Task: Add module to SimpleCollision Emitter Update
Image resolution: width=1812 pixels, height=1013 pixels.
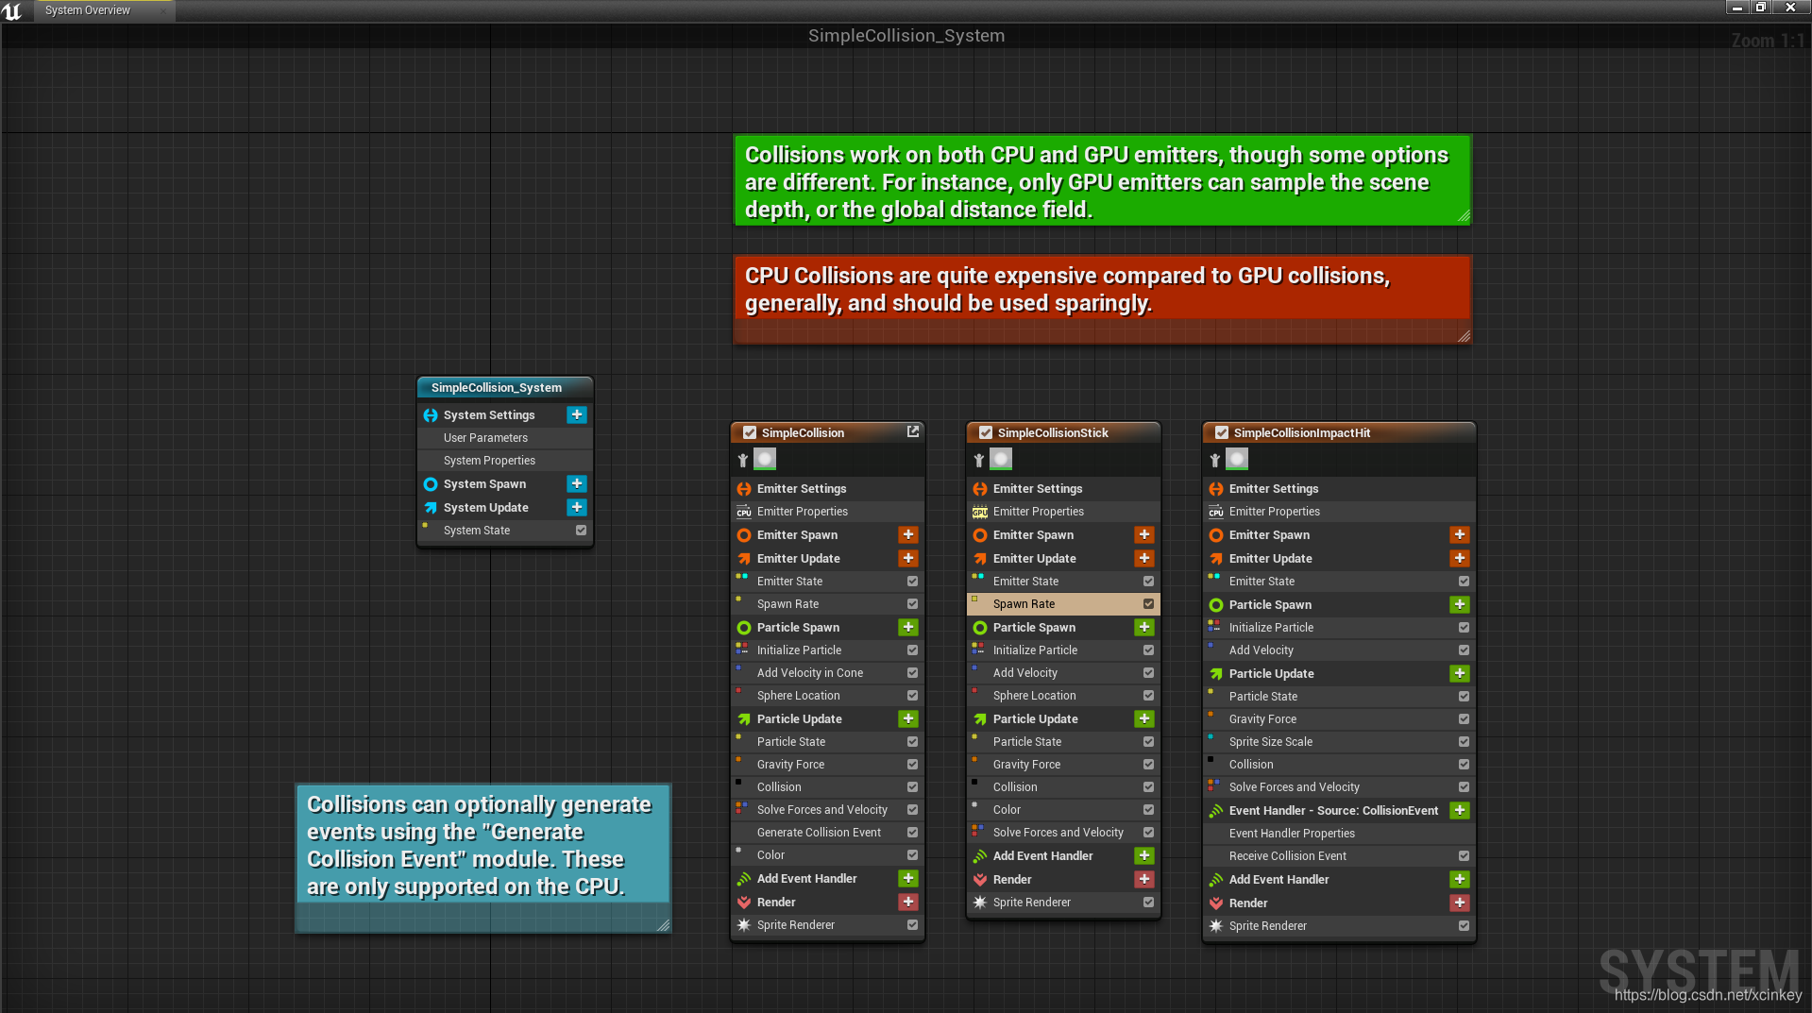Action: [x=908, y=558]
